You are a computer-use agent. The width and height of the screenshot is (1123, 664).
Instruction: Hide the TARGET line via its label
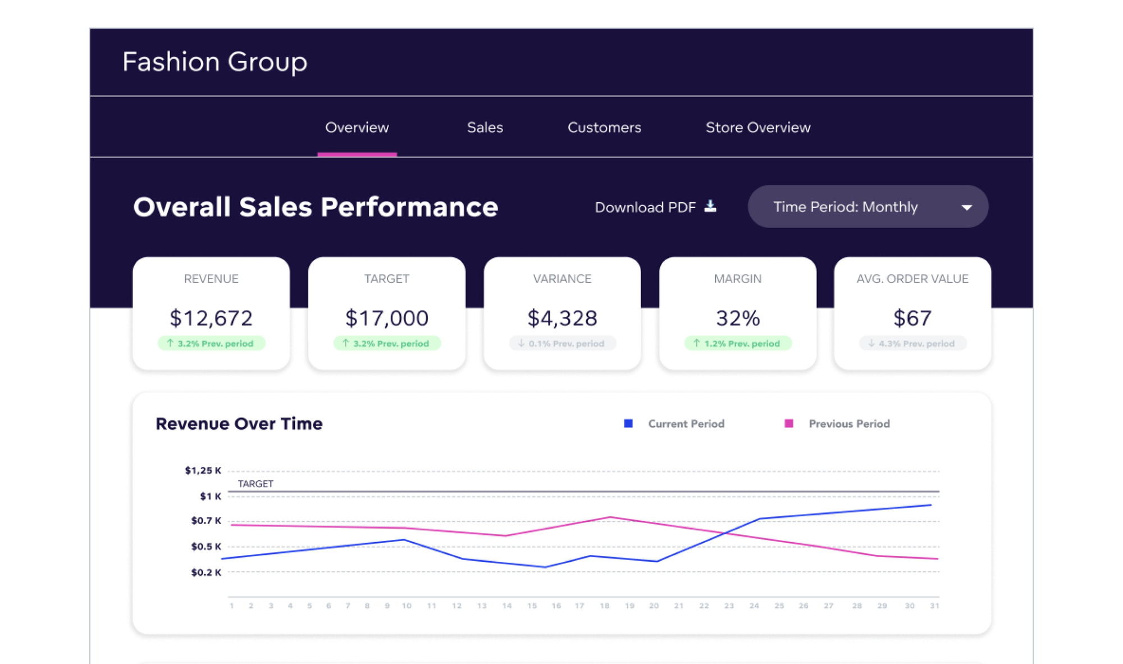point(256,483)
